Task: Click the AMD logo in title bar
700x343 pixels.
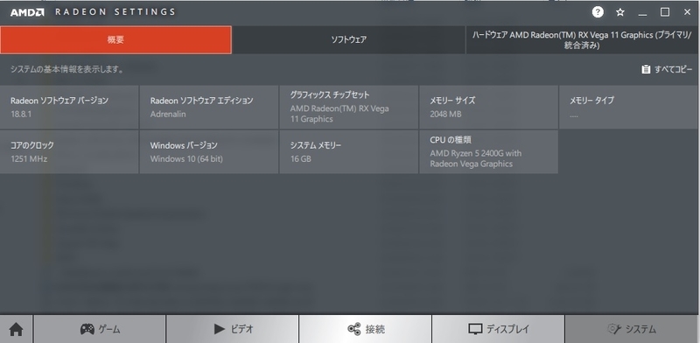Action: point(27,12)
